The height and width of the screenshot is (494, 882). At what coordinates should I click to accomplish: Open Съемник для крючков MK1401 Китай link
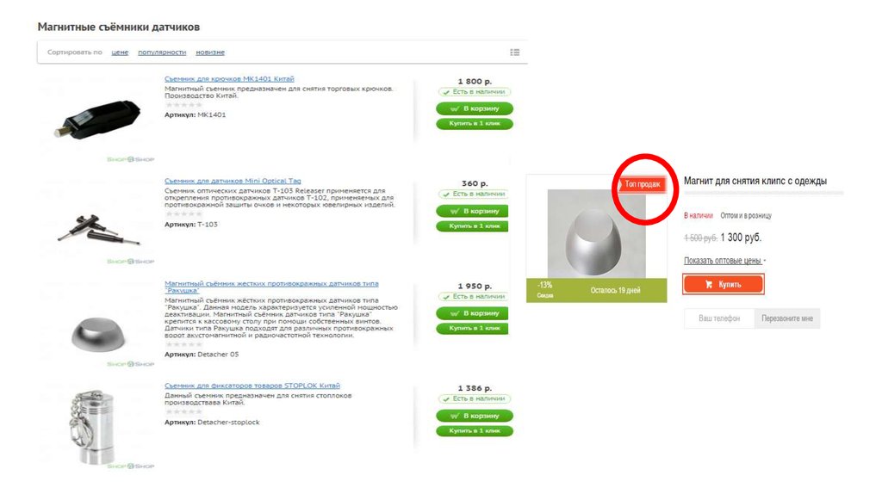click(x=229, y=78)
